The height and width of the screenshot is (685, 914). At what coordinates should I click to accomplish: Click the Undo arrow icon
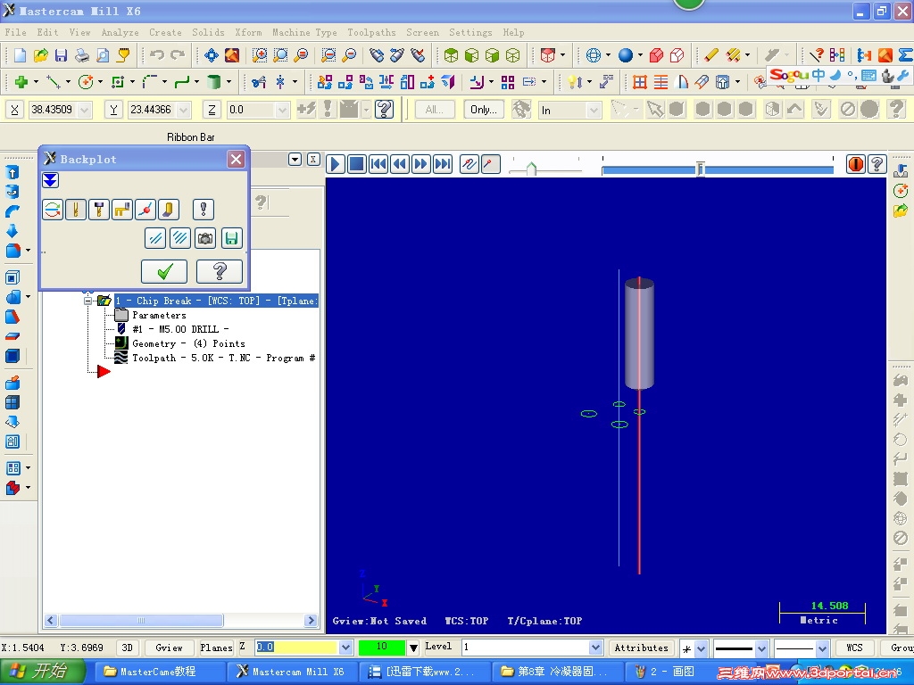pyautogui.click(x=157, y=55)
